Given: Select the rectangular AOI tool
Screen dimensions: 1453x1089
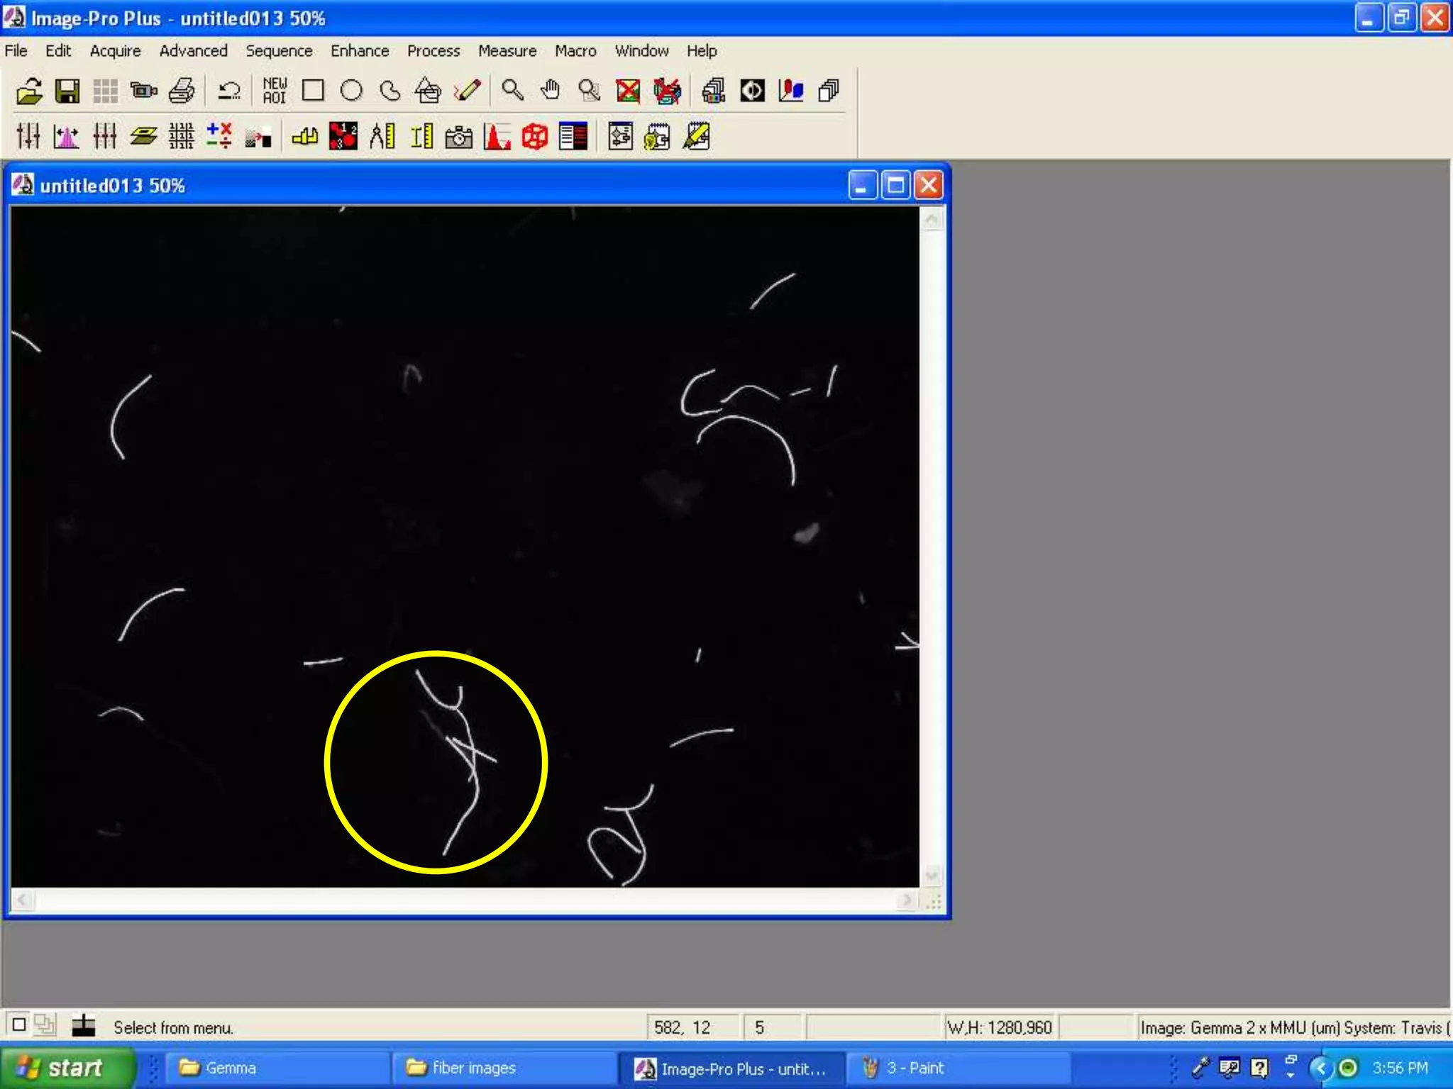Looking at the screenshot, I should click(313, 91).
